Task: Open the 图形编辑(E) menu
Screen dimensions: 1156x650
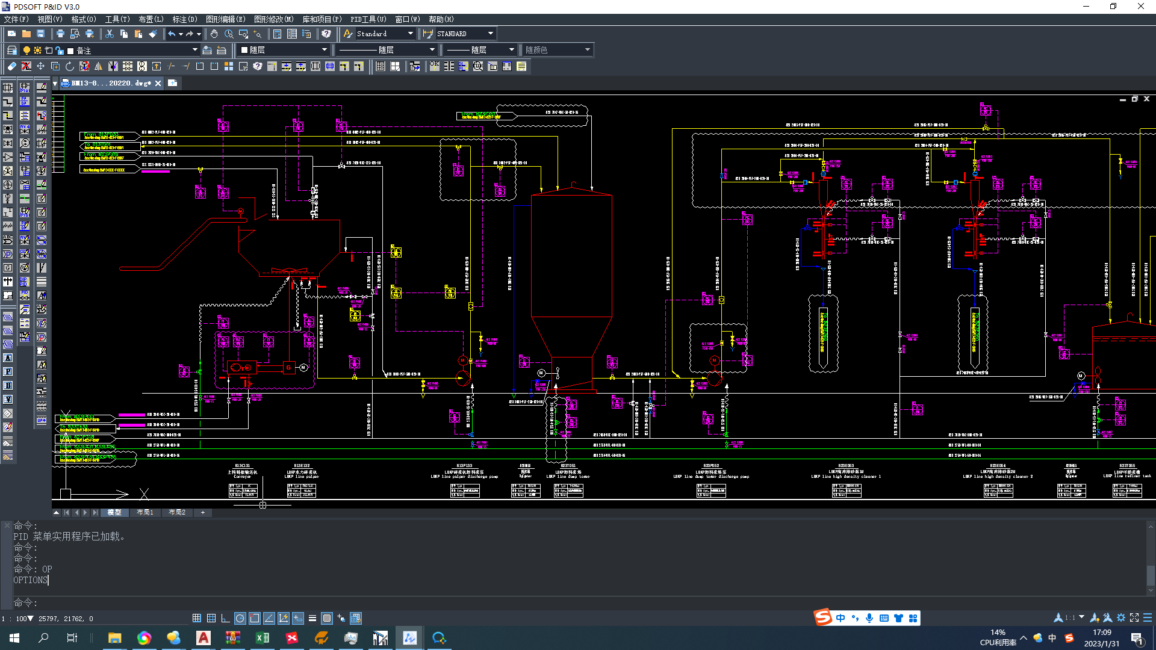Action: pyautogui.click(x=225, y=19)
